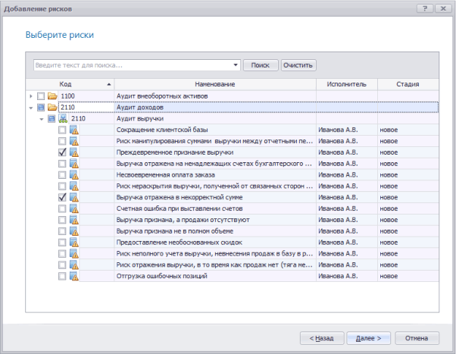
Task: Click risk icon for Предоставление необоснованных скидок
Action: (x=74, y=243)
